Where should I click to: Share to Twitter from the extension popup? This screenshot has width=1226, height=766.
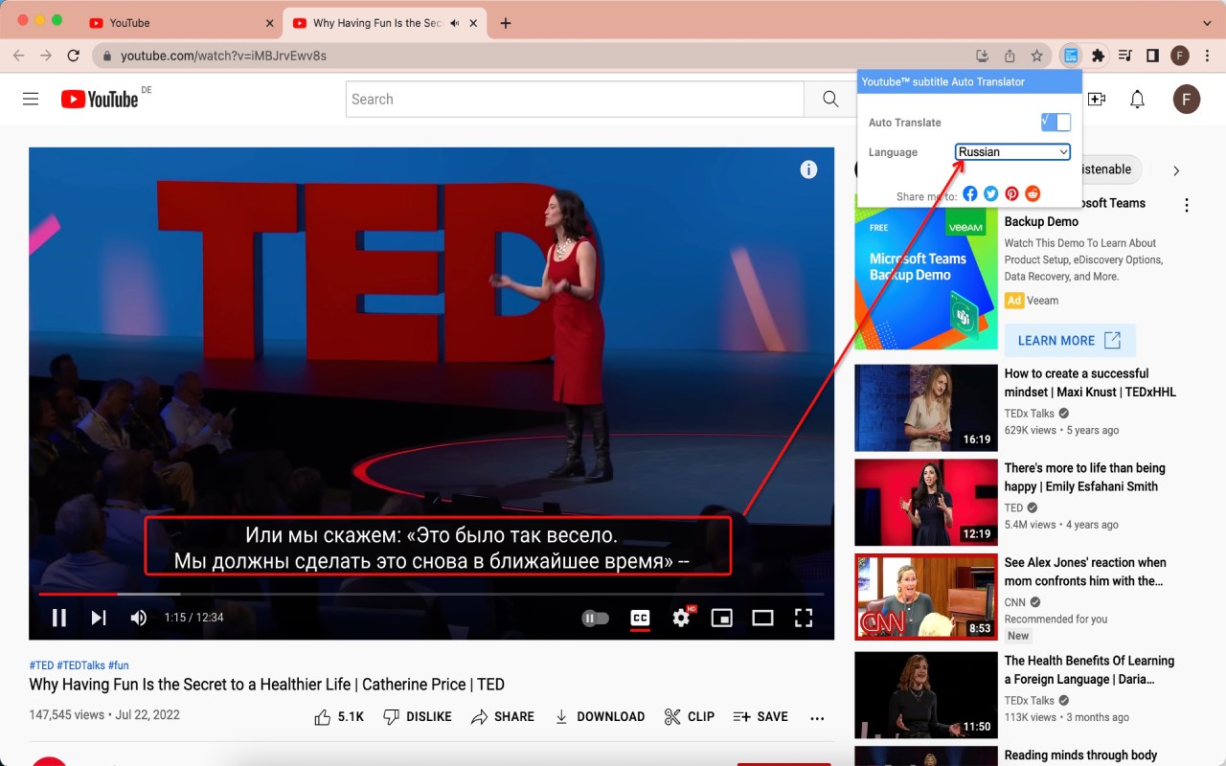pyautogui.click(x=991, y=193)
